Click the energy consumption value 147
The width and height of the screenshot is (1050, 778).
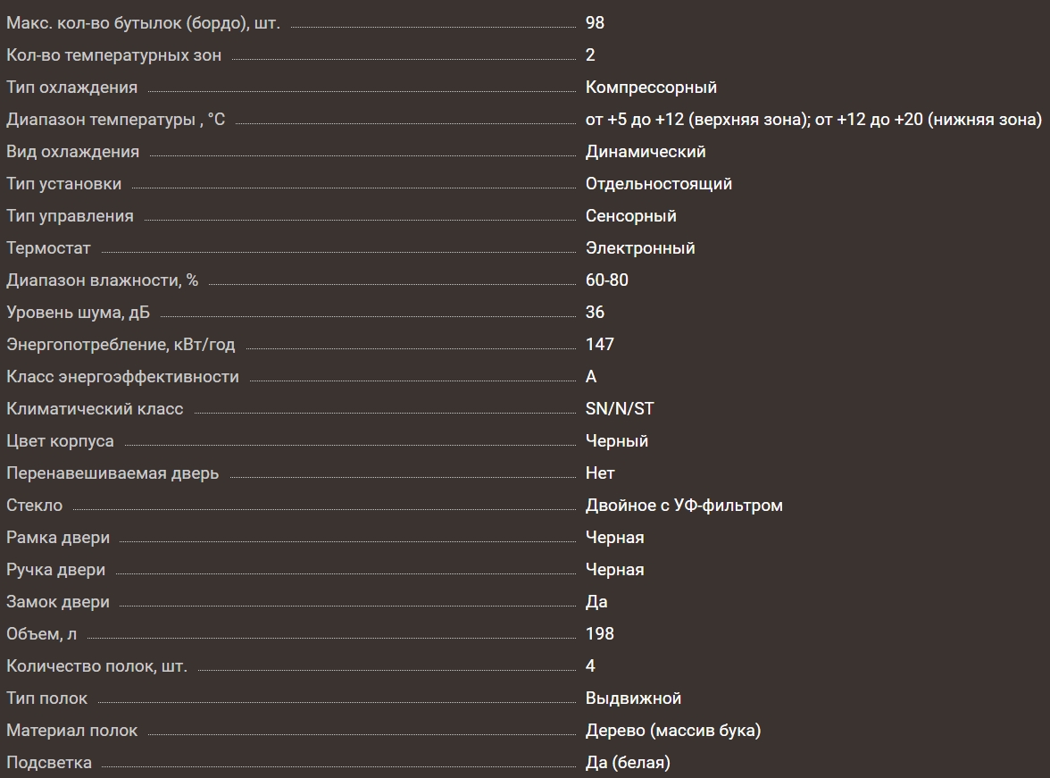(x=599, y=345)
